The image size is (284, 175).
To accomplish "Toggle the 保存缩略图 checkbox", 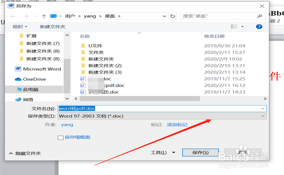I will pos(60,137).
